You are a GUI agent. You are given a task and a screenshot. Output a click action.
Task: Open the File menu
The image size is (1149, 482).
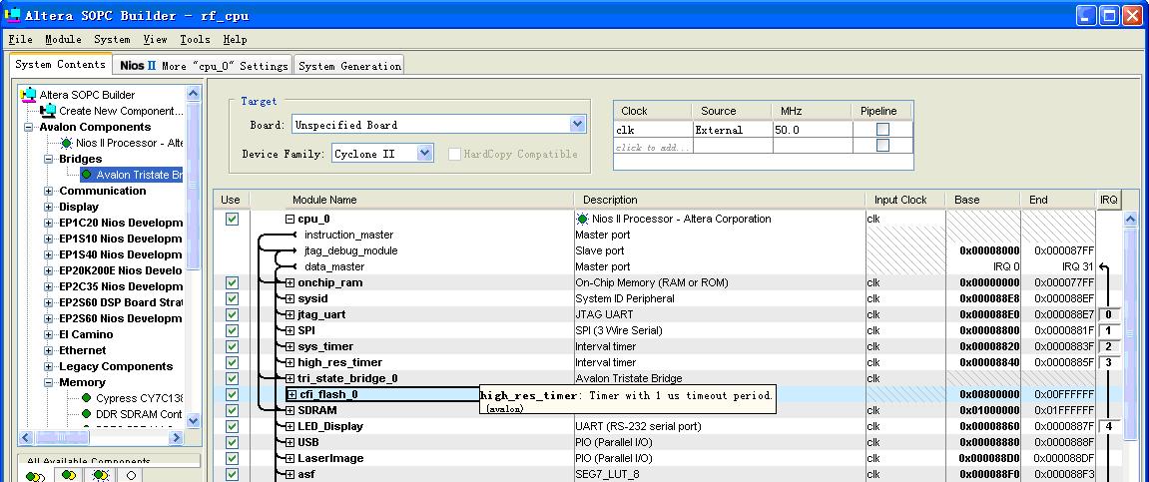click(x=21, y=40)
